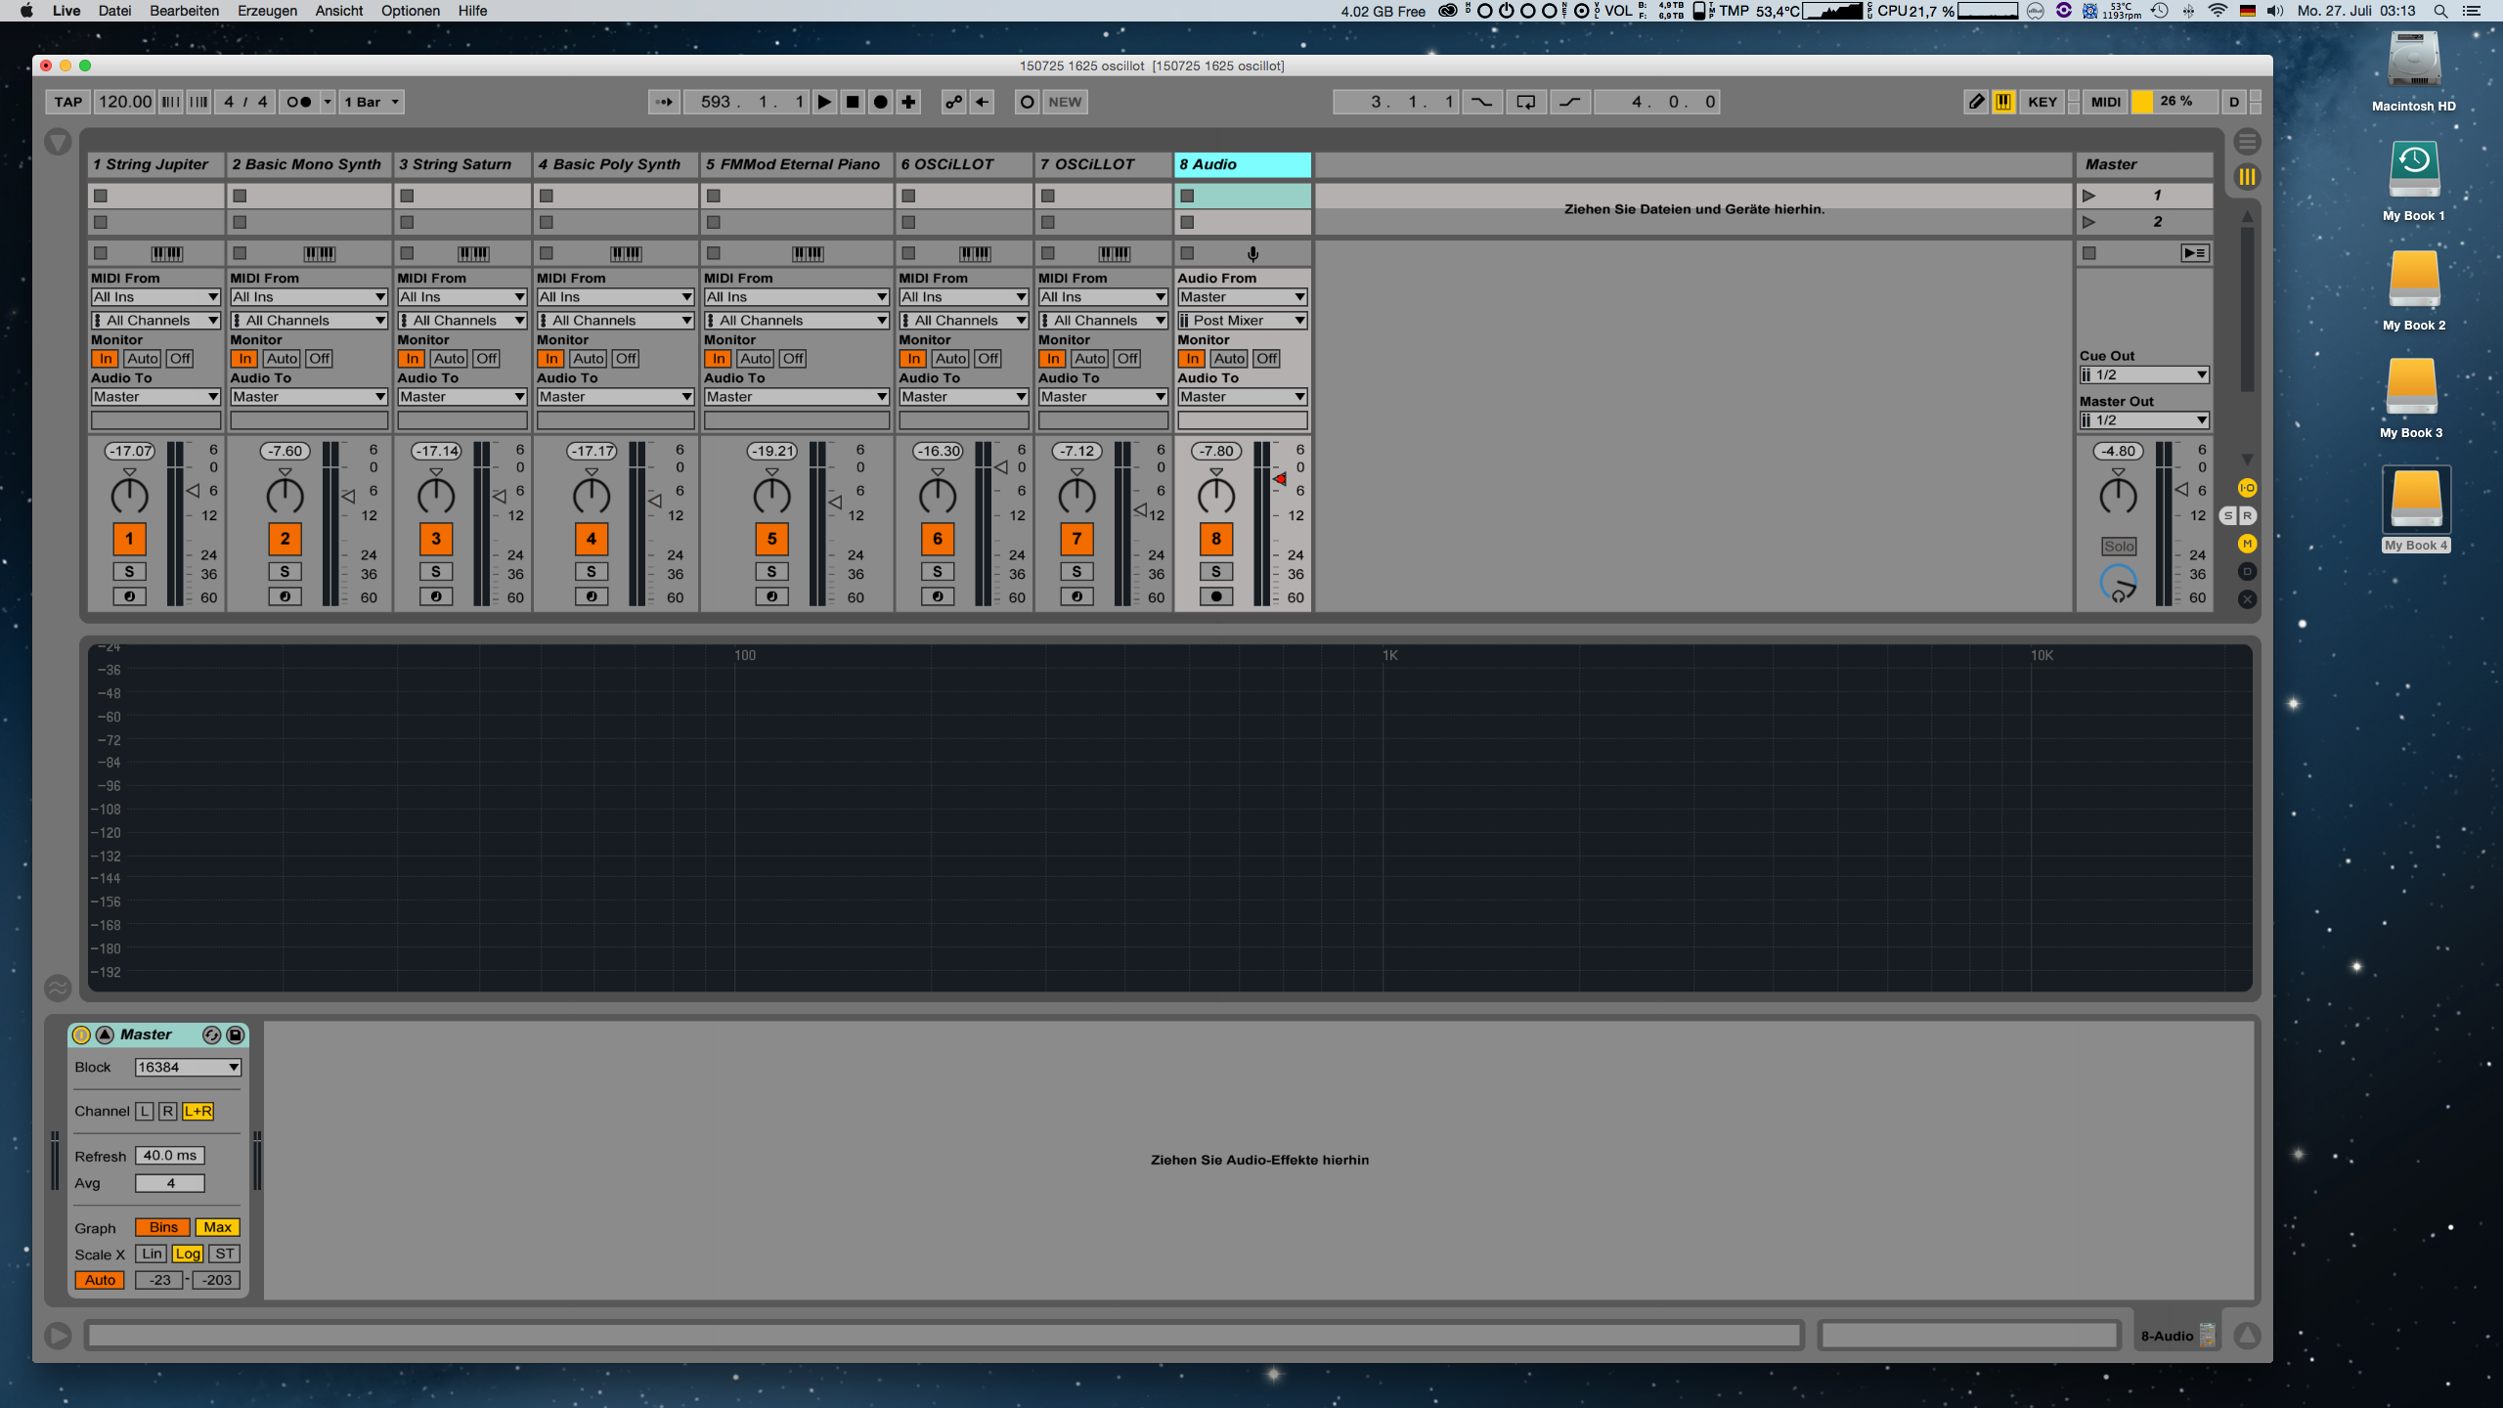Click Back to Arrangement arrow
Image resolution: width=2503 pixels, height=1408 pixels.
coord(982,102)
